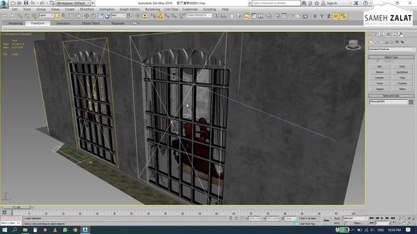Click the object color swatch next to name field
The width and height of the screenshot is (417, 234).
click(x=411, y=102)
